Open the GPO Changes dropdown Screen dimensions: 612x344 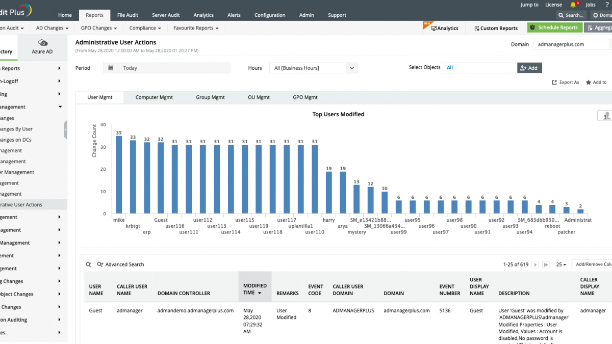pos(99,28)
